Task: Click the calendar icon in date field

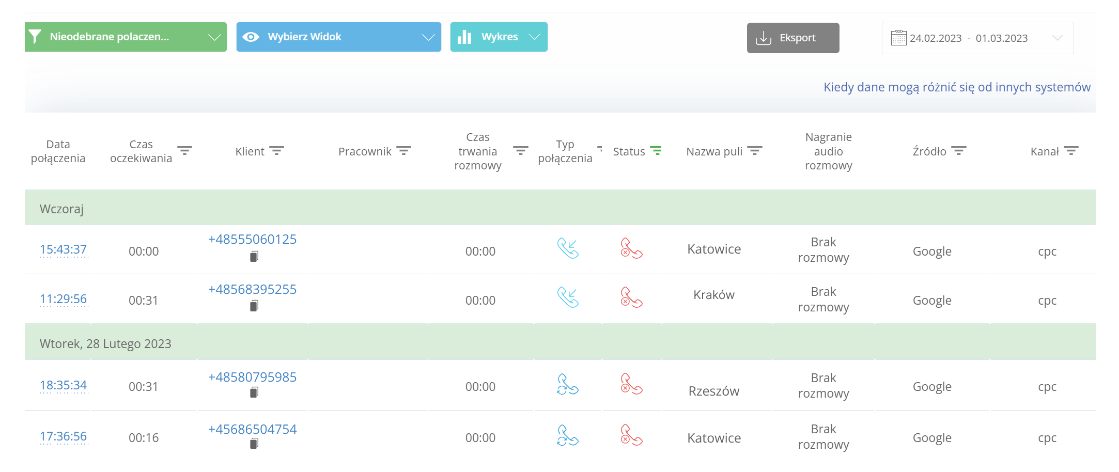Action: click(898, 38)
